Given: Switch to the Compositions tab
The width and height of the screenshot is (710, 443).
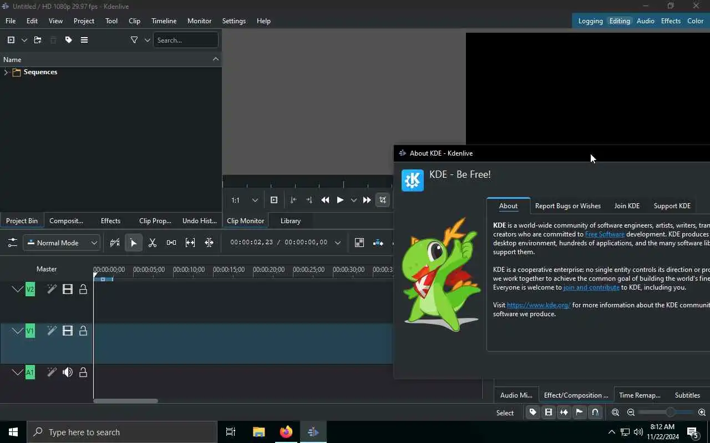Looking at the screenshot, I should [66, 220].
